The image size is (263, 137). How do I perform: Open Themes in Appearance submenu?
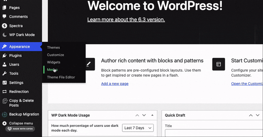(53, 47)
